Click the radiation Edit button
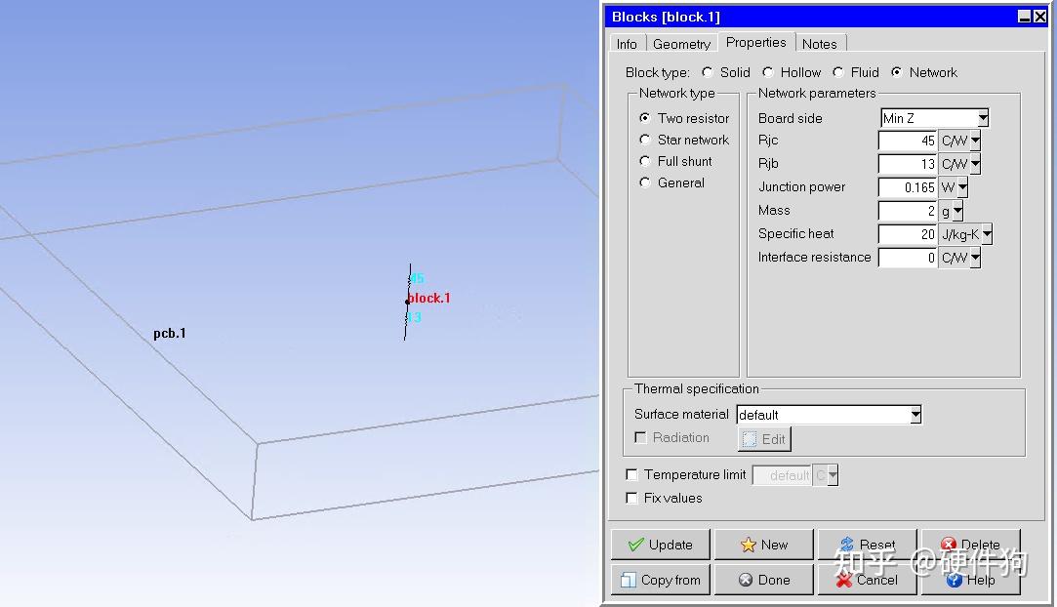This screenshot has height=607, width=1057. point(764,439)
